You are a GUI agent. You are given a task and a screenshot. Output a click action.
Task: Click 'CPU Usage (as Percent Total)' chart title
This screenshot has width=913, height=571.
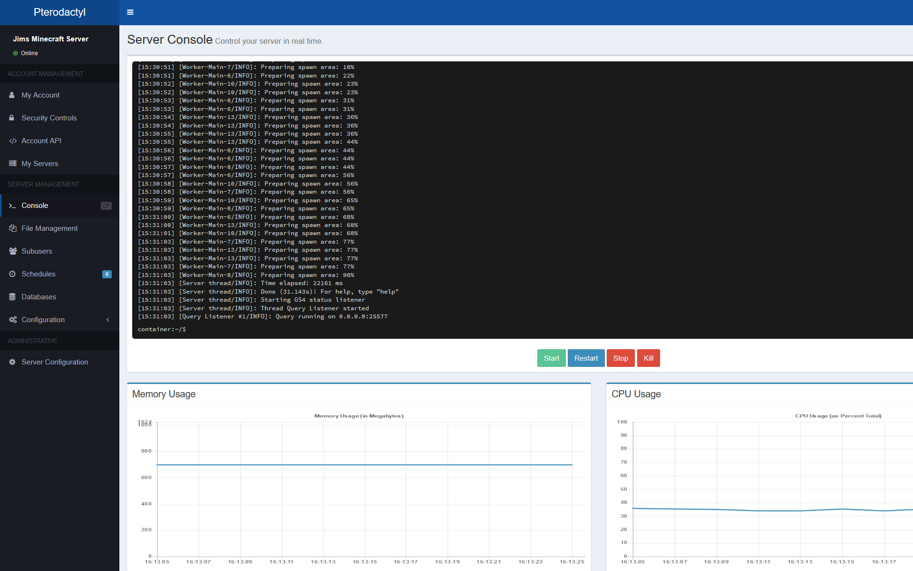click(838, 416)
